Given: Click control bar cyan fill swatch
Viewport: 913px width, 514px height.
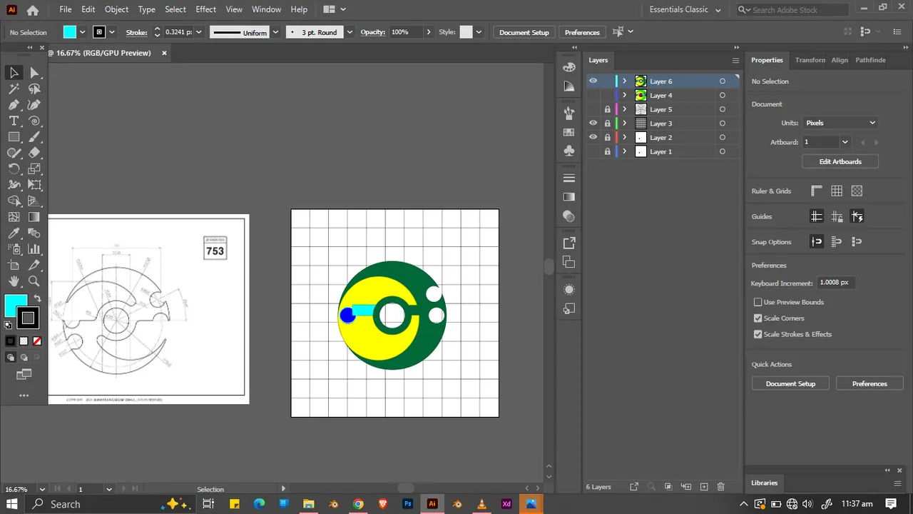Looking at the screenshot, I should (x=69, y=32).
